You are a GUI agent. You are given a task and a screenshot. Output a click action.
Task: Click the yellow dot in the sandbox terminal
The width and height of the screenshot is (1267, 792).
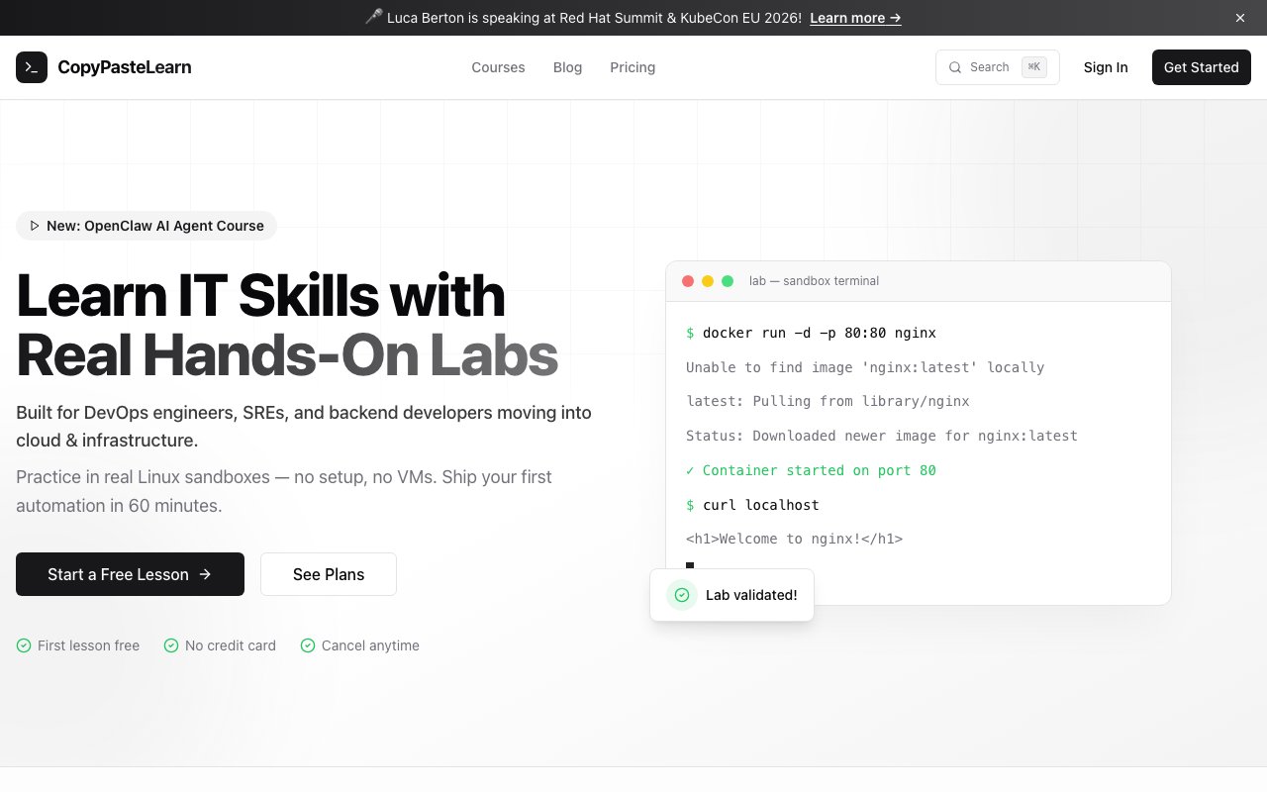pos(708,281)
